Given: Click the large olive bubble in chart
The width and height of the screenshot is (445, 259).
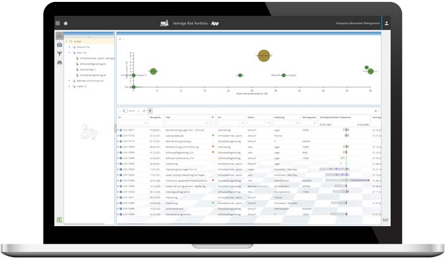Looking at the screenshot, I should point(264,56).
